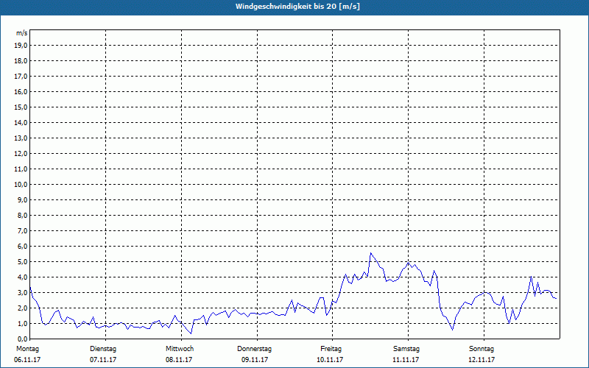Select the "Donnerstag" day label
The height and width of the screenshot is (368, 589).
[254, 349]
